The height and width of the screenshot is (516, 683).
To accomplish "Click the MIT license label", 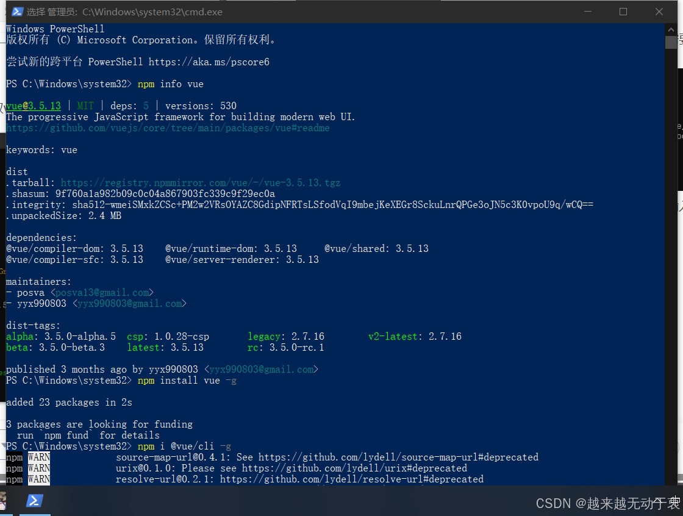I will pos(85,106).
